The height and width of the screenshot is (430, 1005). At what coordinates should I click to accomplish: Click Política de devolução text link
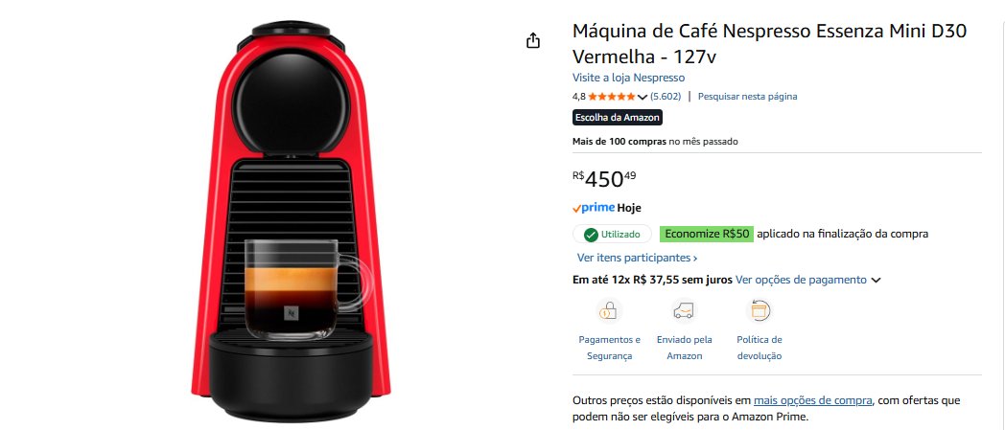(x=760, y=348)
